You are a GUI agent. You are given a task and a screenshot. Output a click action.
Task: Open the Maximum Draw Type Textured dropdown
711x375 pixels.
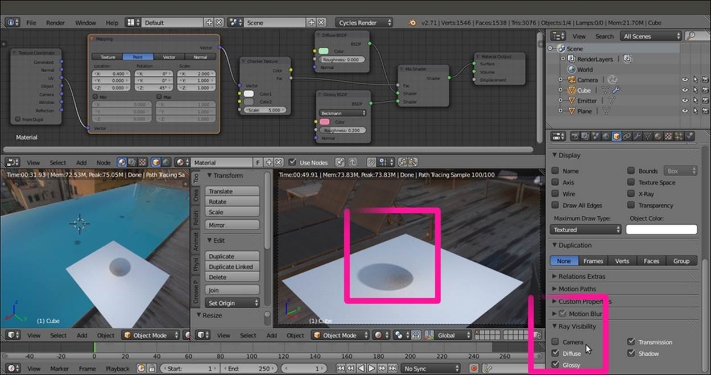tap(586, 230)
